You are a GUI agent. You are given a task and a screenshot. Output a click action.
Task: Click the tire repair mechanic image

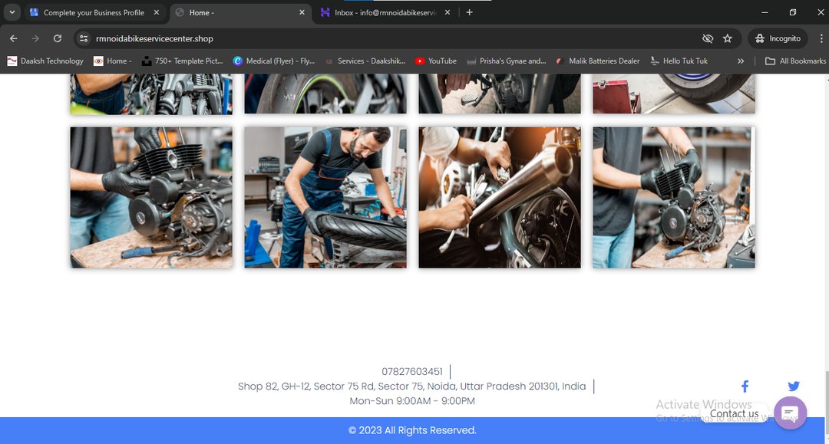325,197
